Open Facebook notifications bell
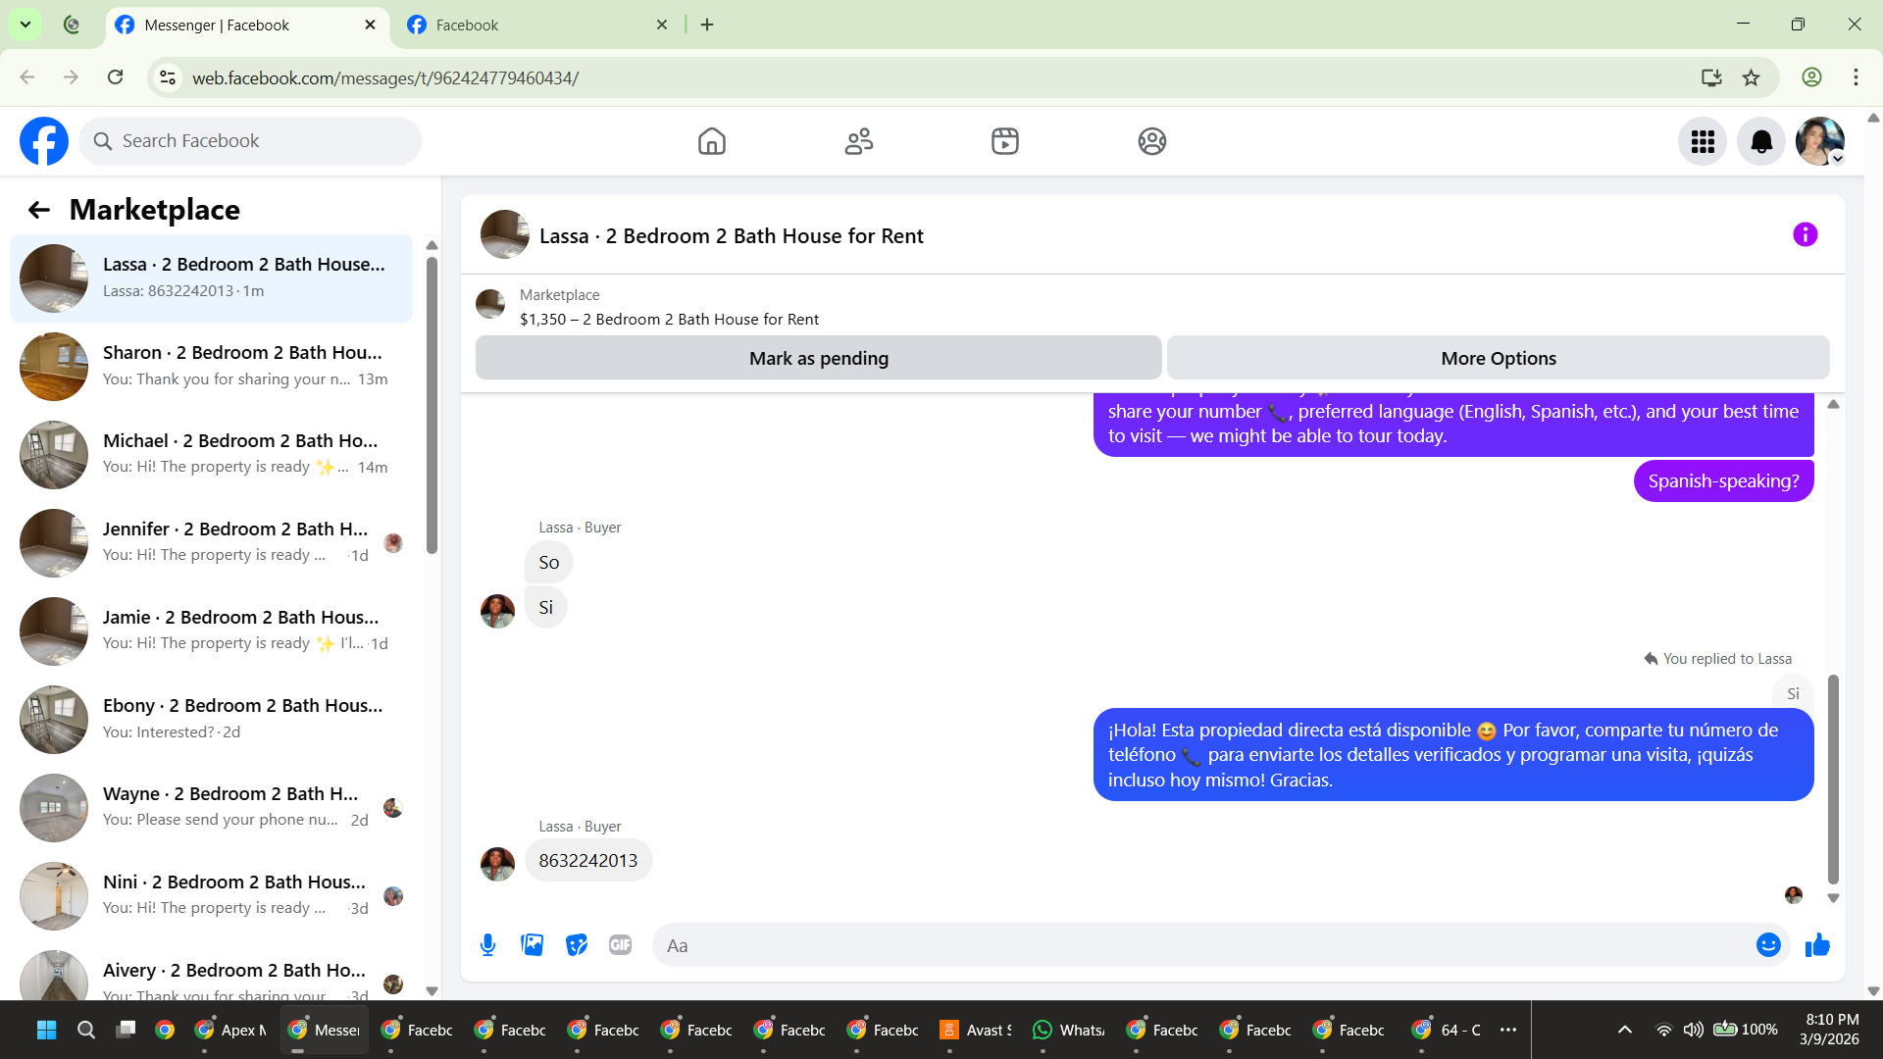 pos(1761,142)
